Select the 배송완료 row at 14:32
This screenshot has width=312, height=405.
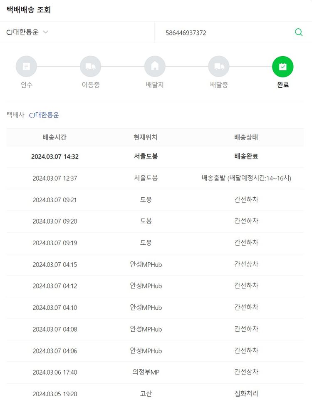click(x=155, y=157)
